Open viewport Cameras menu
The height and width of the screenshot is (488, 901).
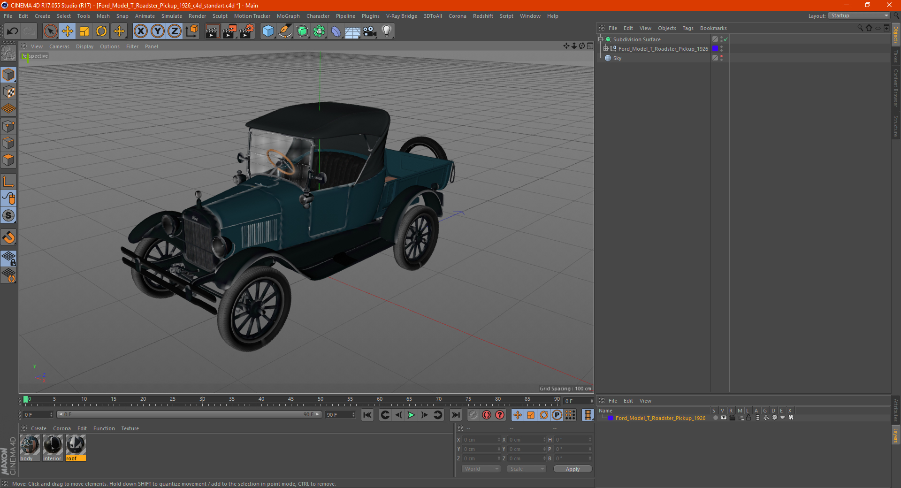tap(59, 46)
